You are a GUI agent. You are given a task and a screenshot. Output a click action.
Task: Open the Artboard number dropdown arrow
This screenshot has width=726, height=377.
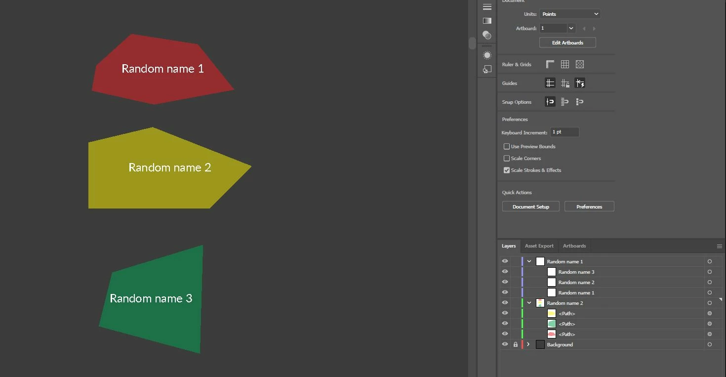point(571,29)
